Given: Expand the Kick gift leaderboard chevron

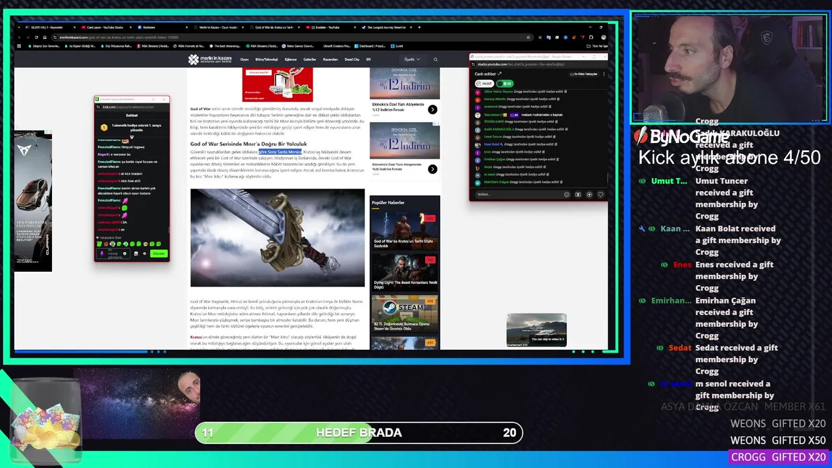Looking at the screenshot, I should click(x=132, y=137).
